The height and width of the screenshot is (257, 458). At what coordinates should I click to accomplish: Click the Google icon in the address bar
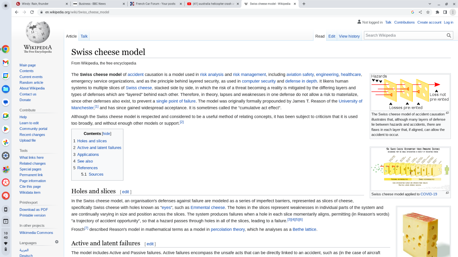(412, 12)
